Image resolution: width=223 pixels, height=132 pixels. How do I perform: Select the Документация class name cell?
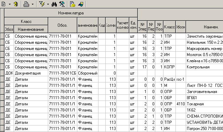[x=31, y=73]
